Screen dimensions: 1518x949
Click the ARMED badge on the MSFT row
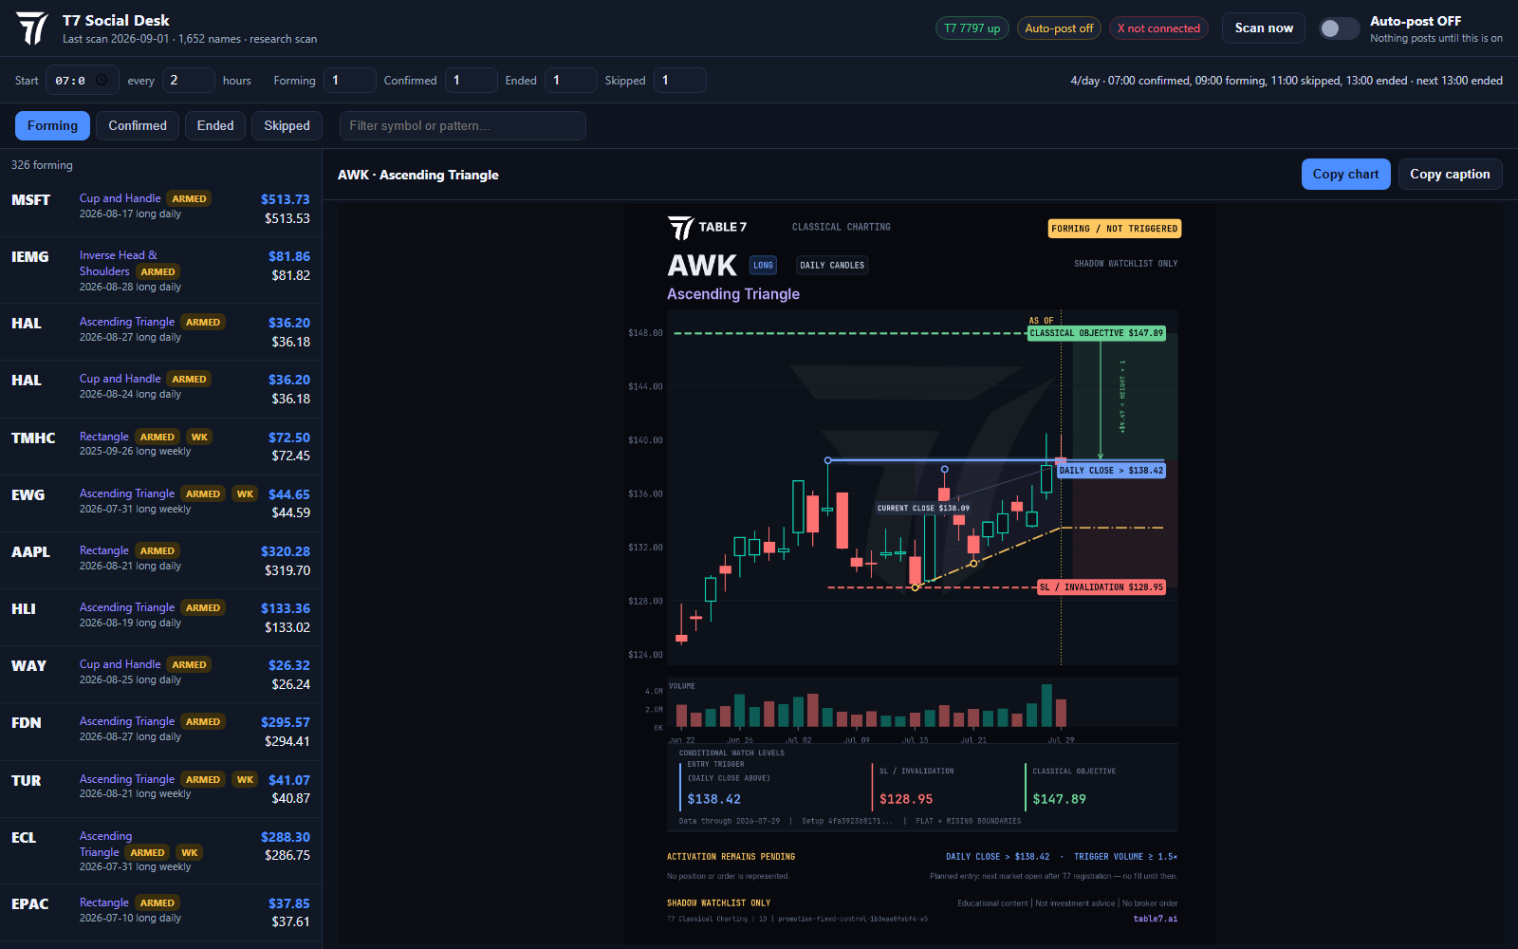[x=189, y=198]
